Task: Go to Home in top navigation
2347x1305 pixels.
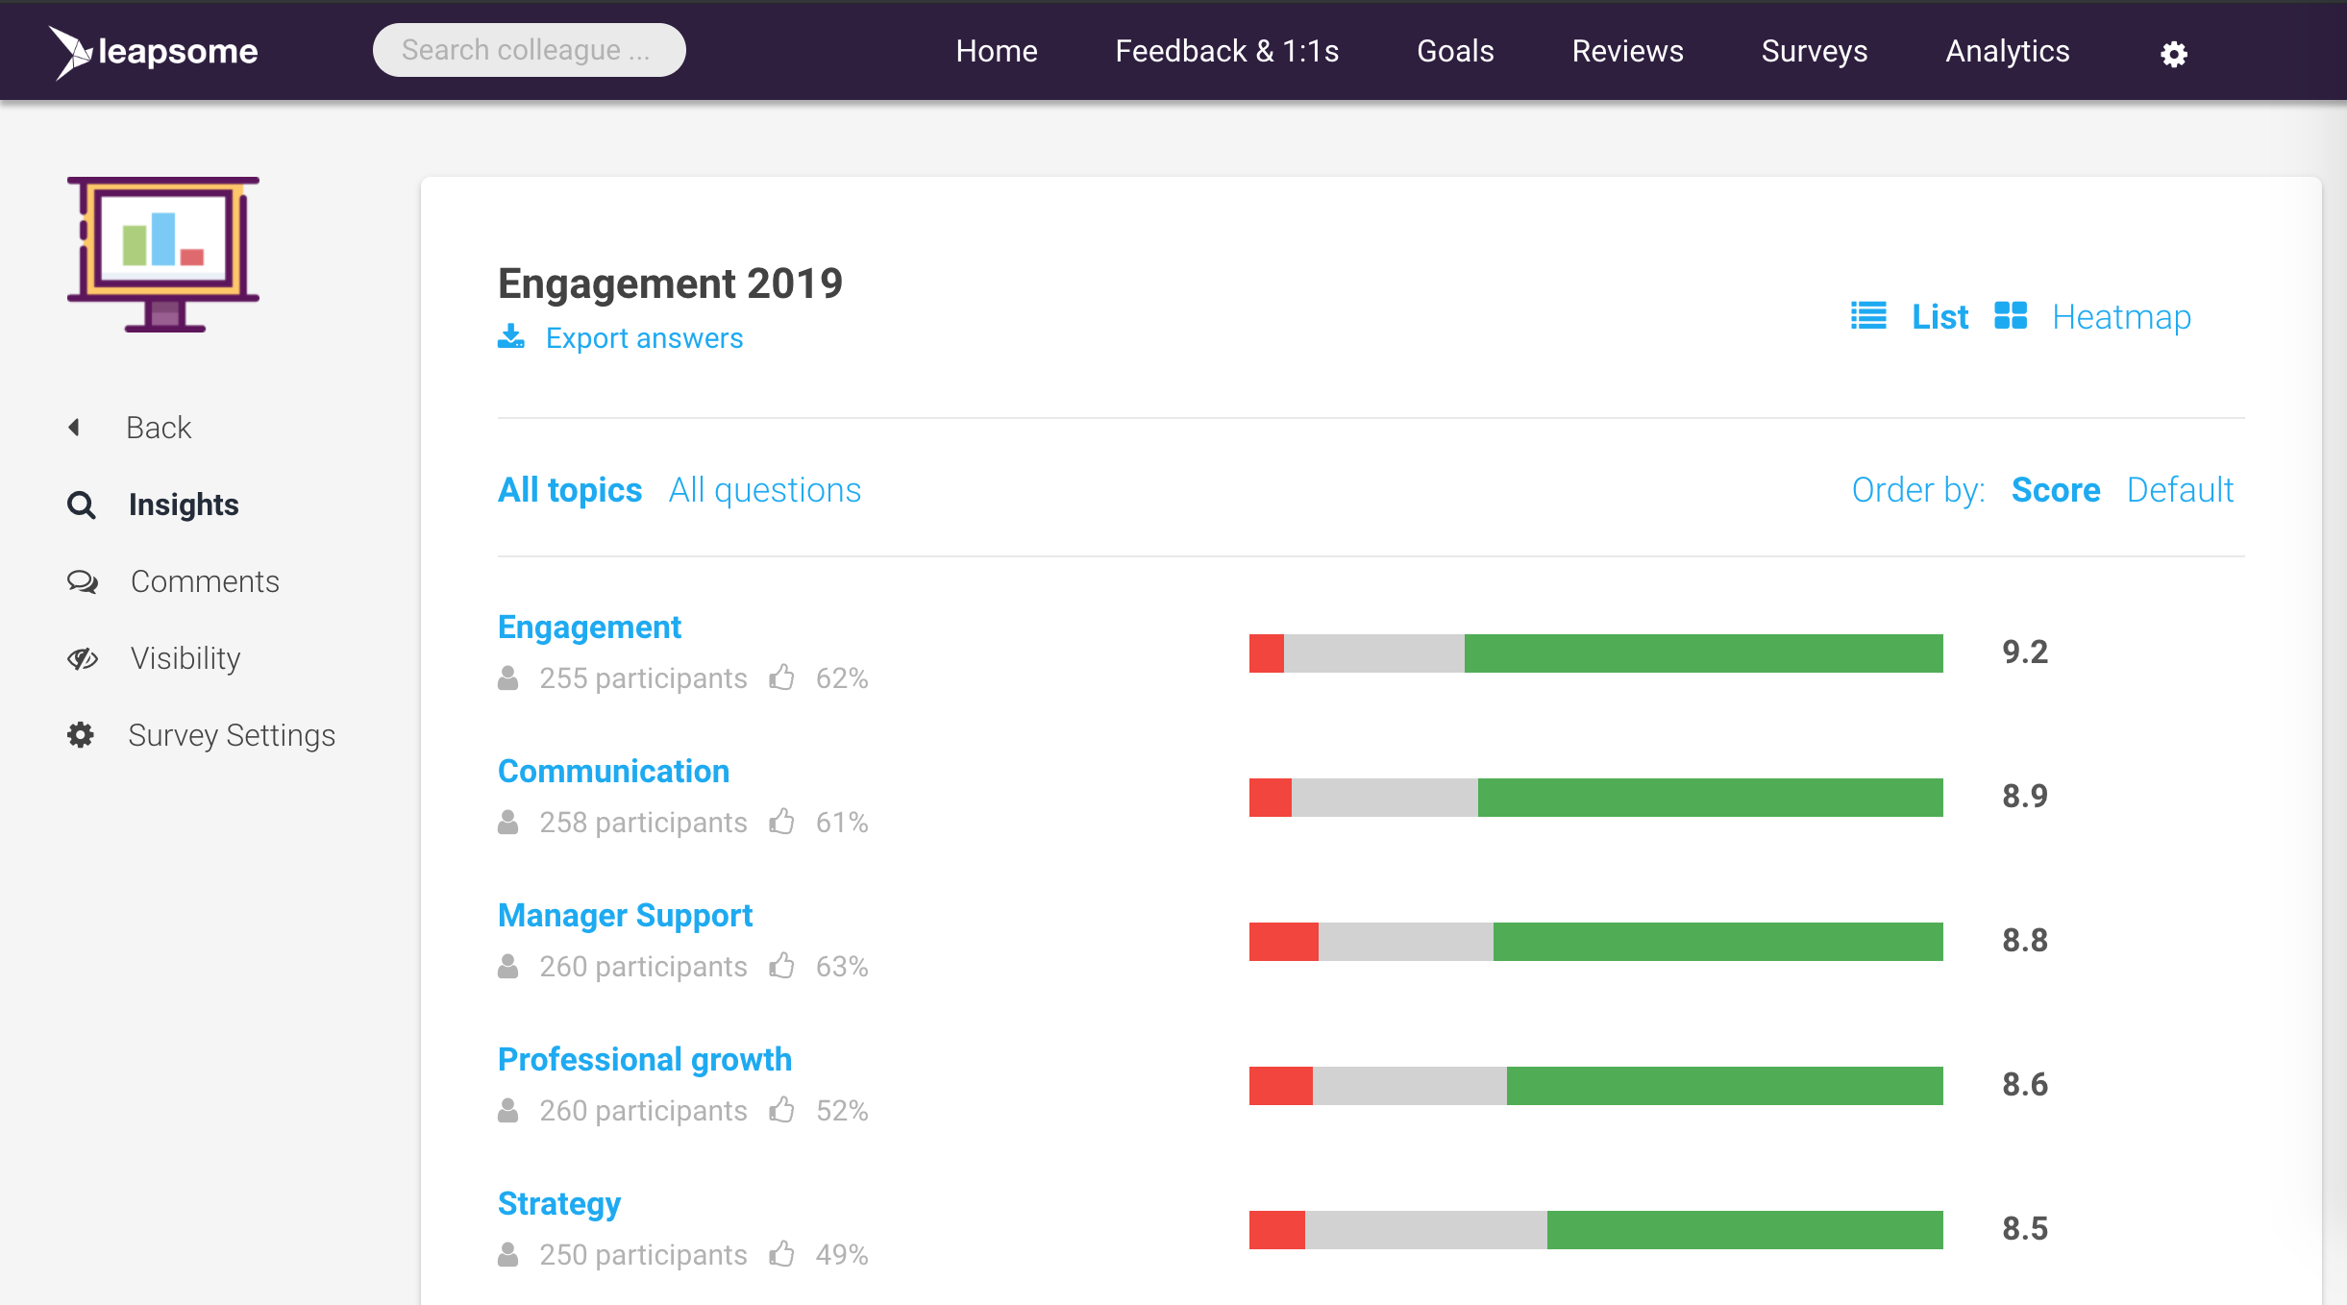Action: pos(997,51)
